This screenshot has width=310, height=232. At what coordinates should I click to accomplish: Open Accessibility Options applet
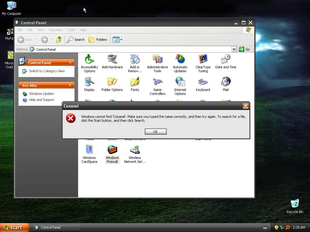pos(89,63)
